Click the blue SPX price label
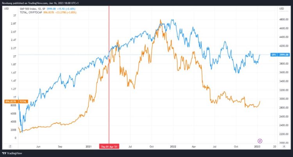 [274, 55]
